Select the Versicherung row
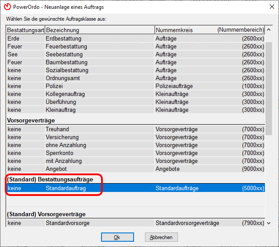279x247 pixels. [x=136, y=137]
